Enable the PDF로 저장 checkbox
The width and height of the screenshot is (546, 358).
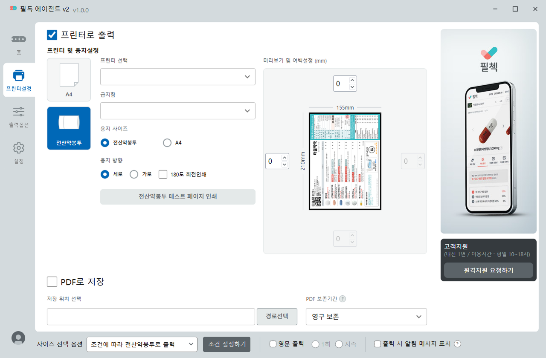pos(52,282)
